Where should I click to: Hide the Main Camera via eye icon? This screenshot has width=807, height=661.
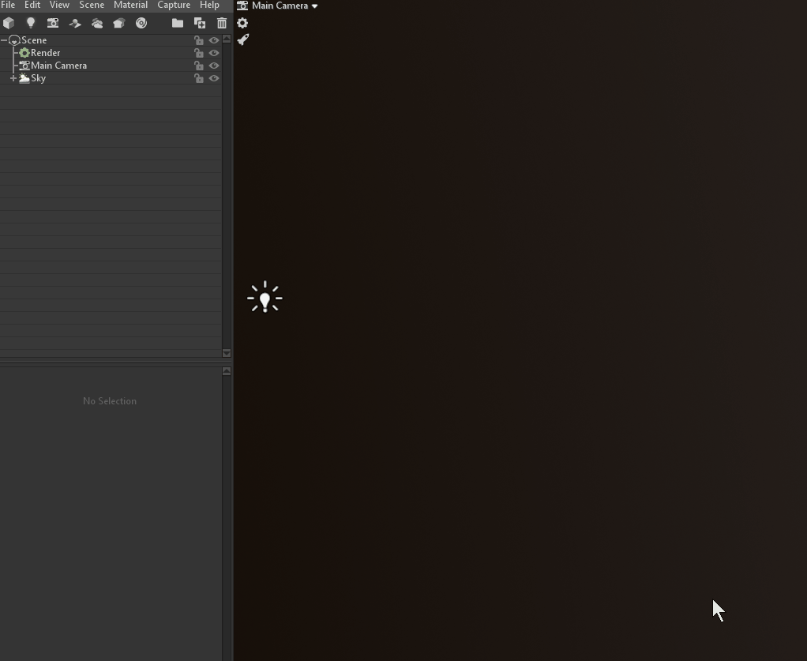[214, 66]
